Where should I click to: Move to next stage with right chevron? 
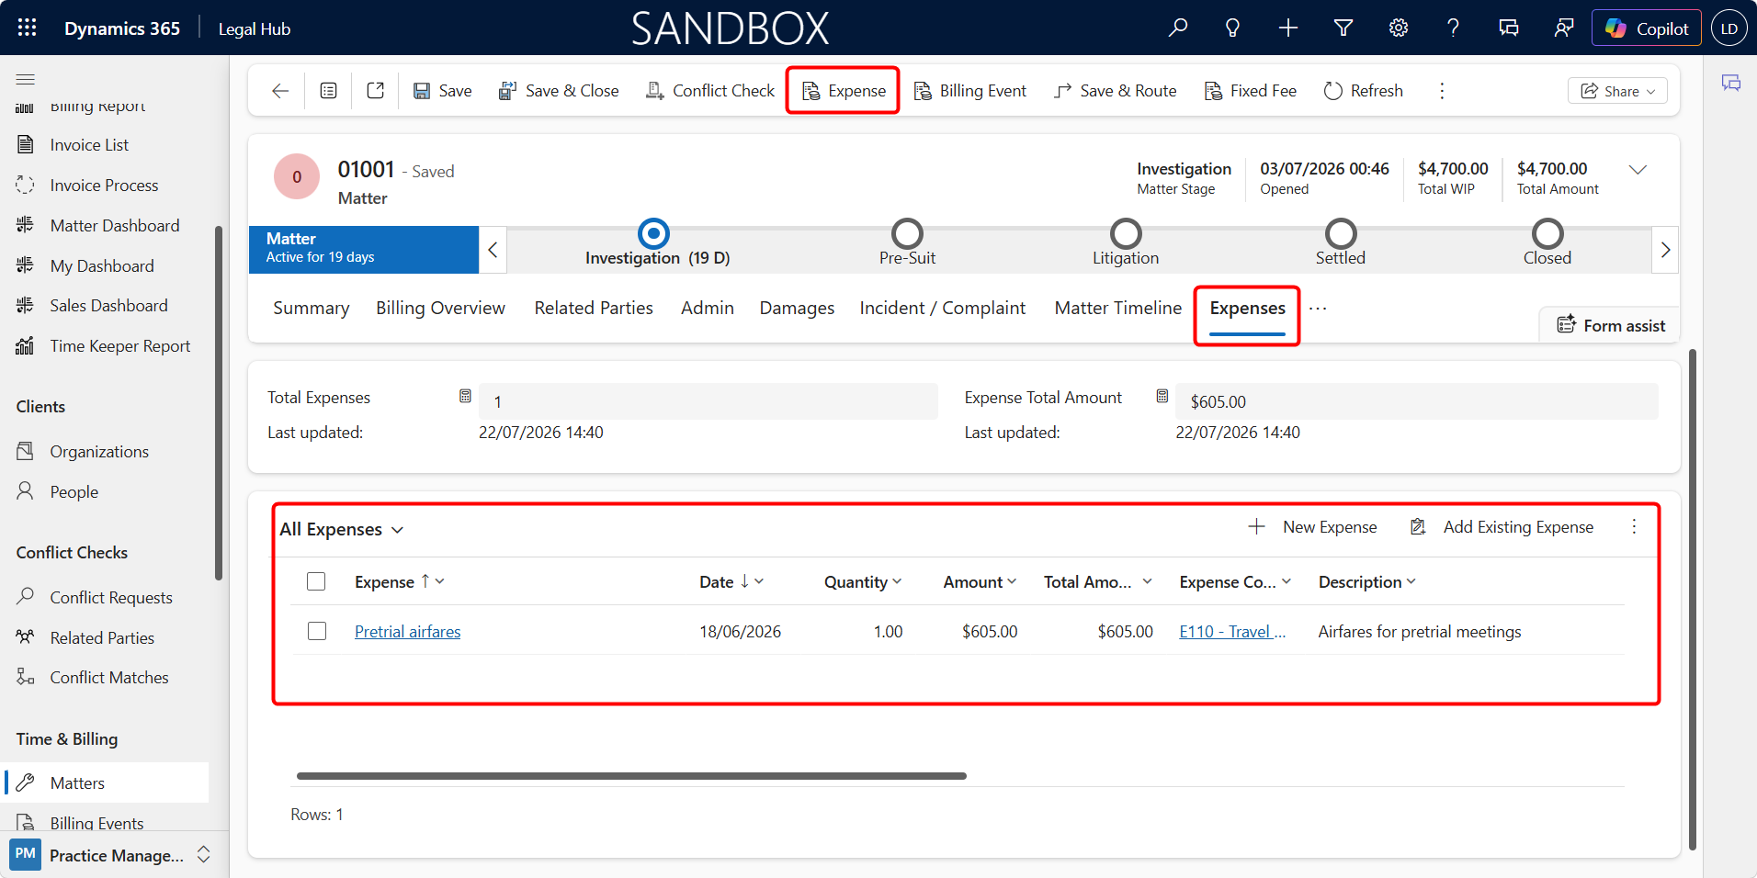click(x=1665, y=250)
